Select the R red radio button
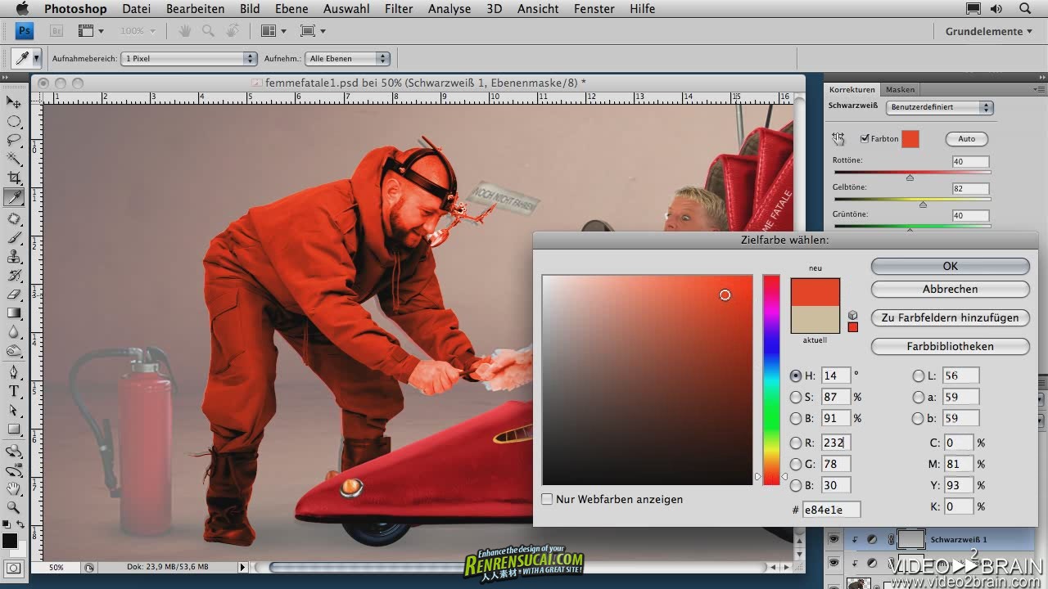The image size is (1048, 589). click(x=796, y=443)
